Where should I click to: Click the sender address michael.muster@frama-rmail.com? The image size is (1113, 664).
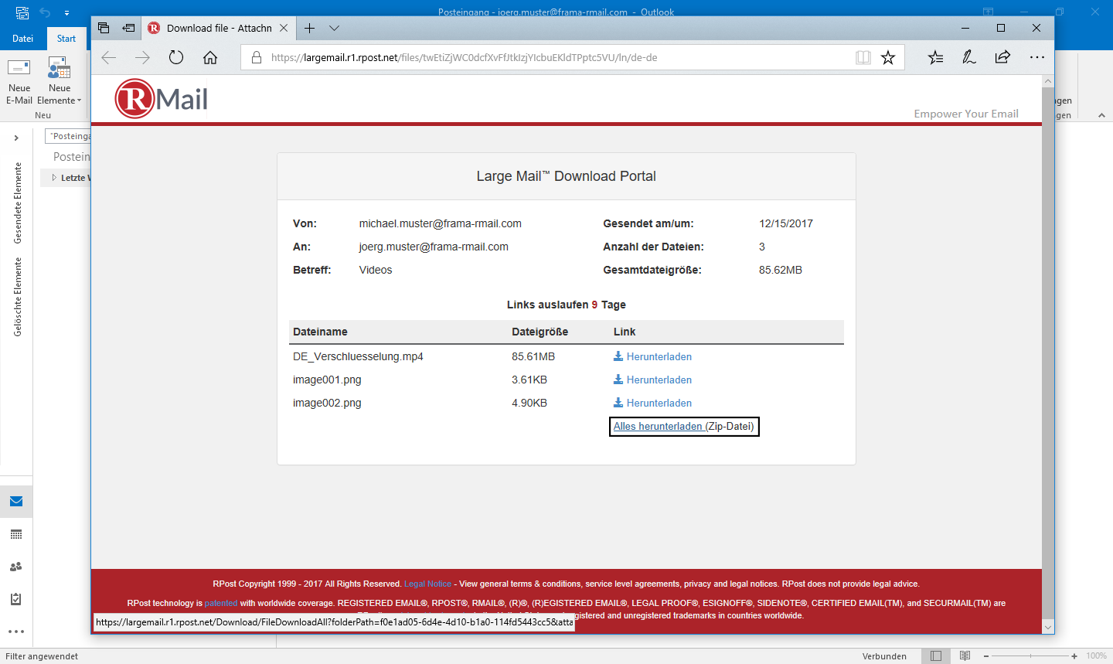(x=440, y=223)
